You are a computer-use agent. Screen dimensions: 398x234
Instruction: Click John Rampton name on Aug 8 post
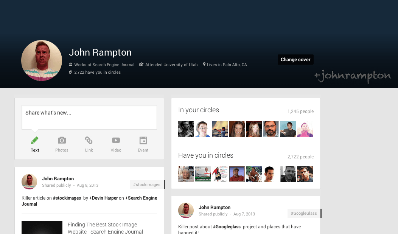click(58, 179)
